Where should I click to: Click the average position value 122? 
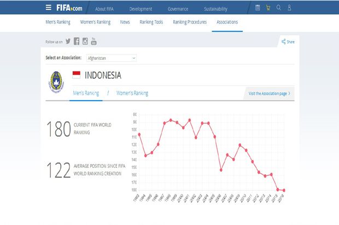tap(59, 170)
